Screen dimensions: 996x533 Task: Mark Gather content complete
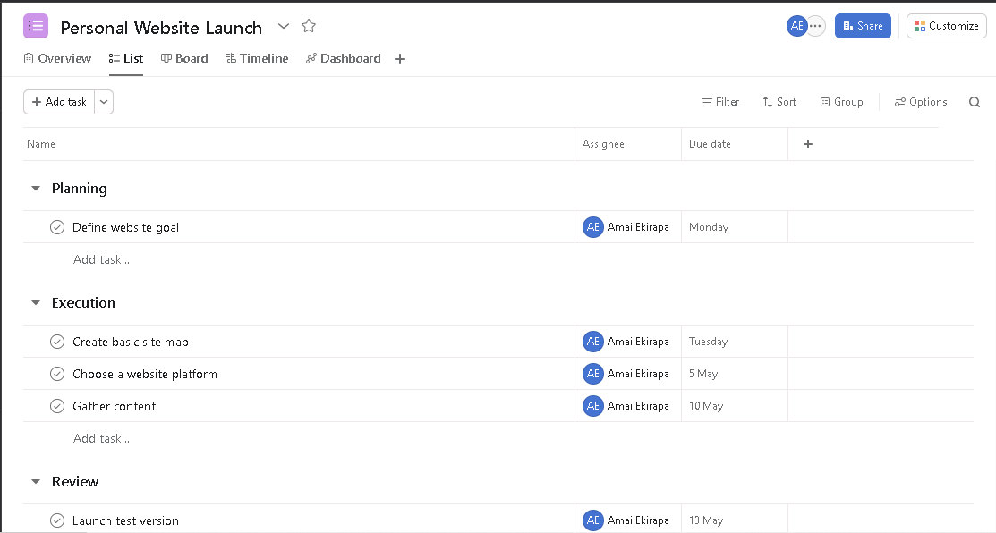(x=57, y=406)
